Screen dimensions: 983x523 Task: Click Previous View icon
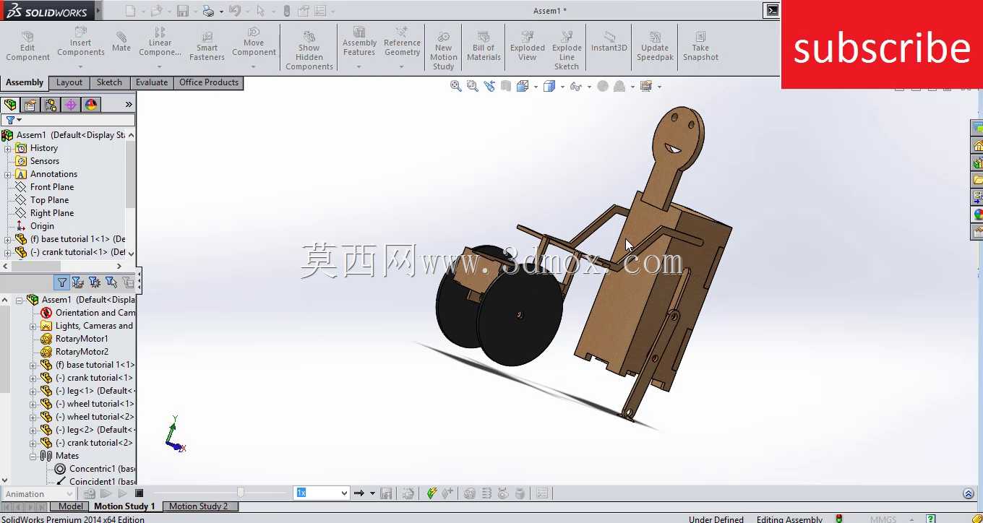tap(489, 86)
